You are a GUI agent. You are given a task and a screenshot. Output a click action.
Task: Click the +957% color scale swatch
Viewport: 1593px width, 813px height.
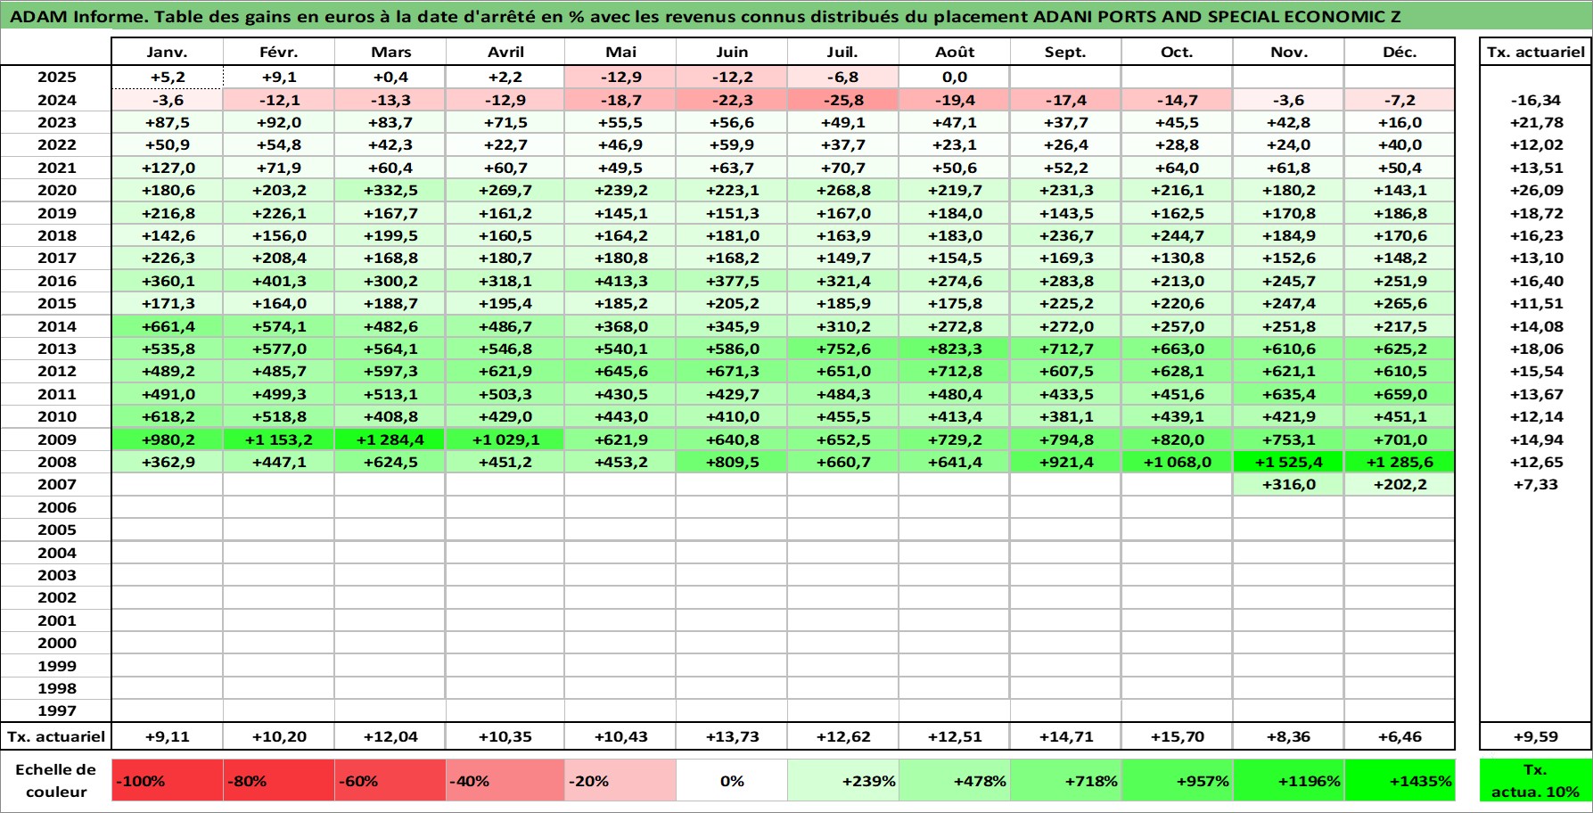pos(1177,780)
